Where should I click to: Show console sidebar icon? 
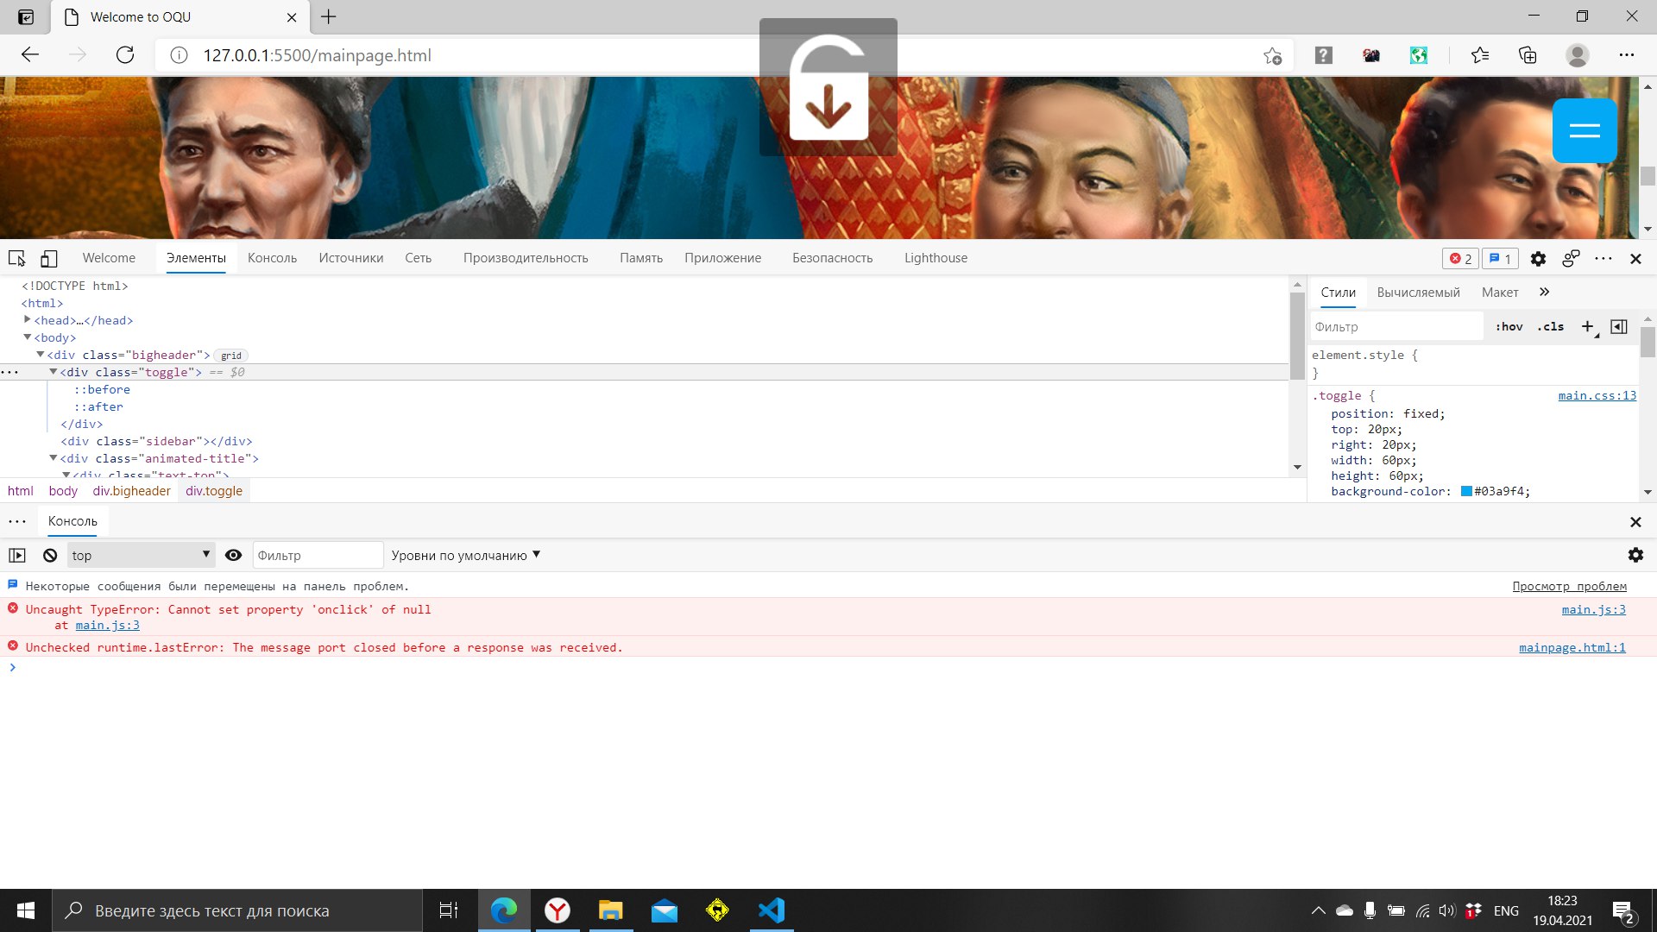tap(17, 555)
